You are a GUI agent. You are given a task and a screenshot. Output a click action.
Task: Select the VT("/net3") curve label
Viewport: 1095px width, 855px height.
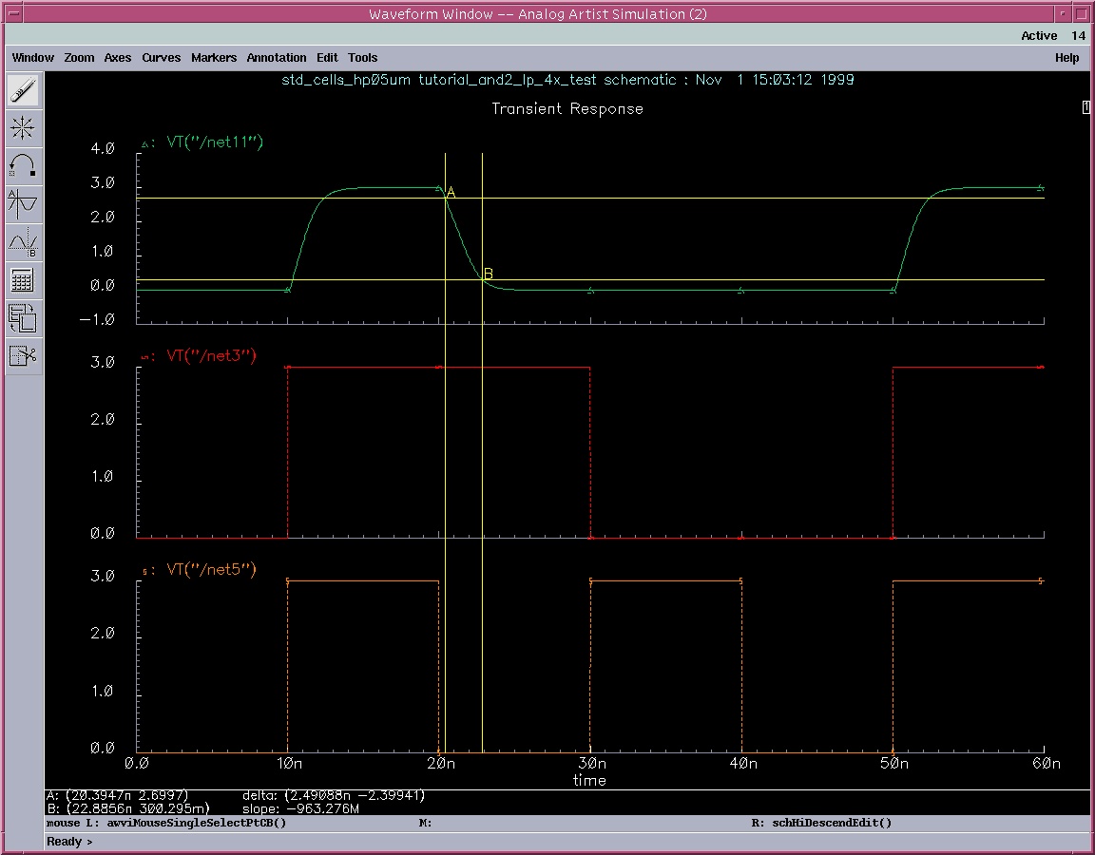click(212, 356)
